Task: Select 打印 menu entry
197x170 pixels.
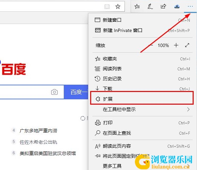Action: point(142,123)
